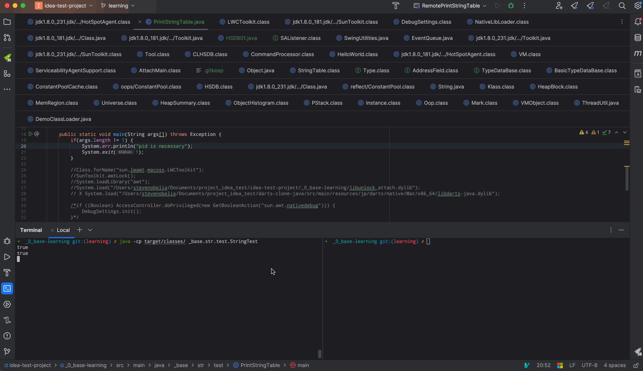
Task: Add a new terminal session tab
Action: tap(79, 230)
